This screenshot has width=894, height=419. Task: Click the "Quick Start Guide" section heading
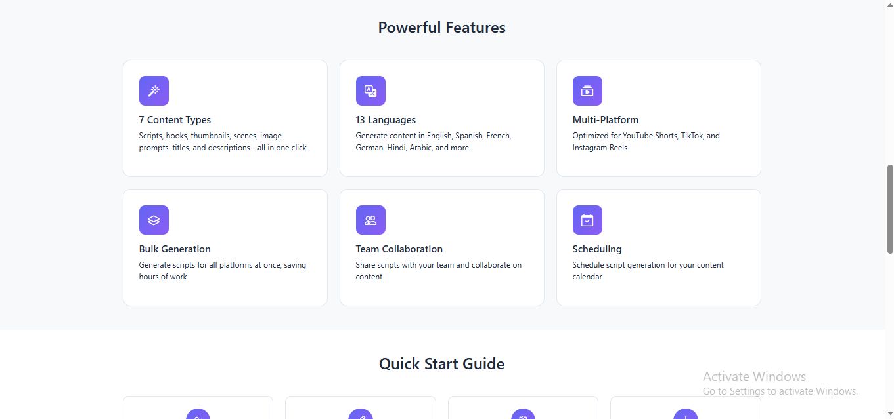[441, 364]
